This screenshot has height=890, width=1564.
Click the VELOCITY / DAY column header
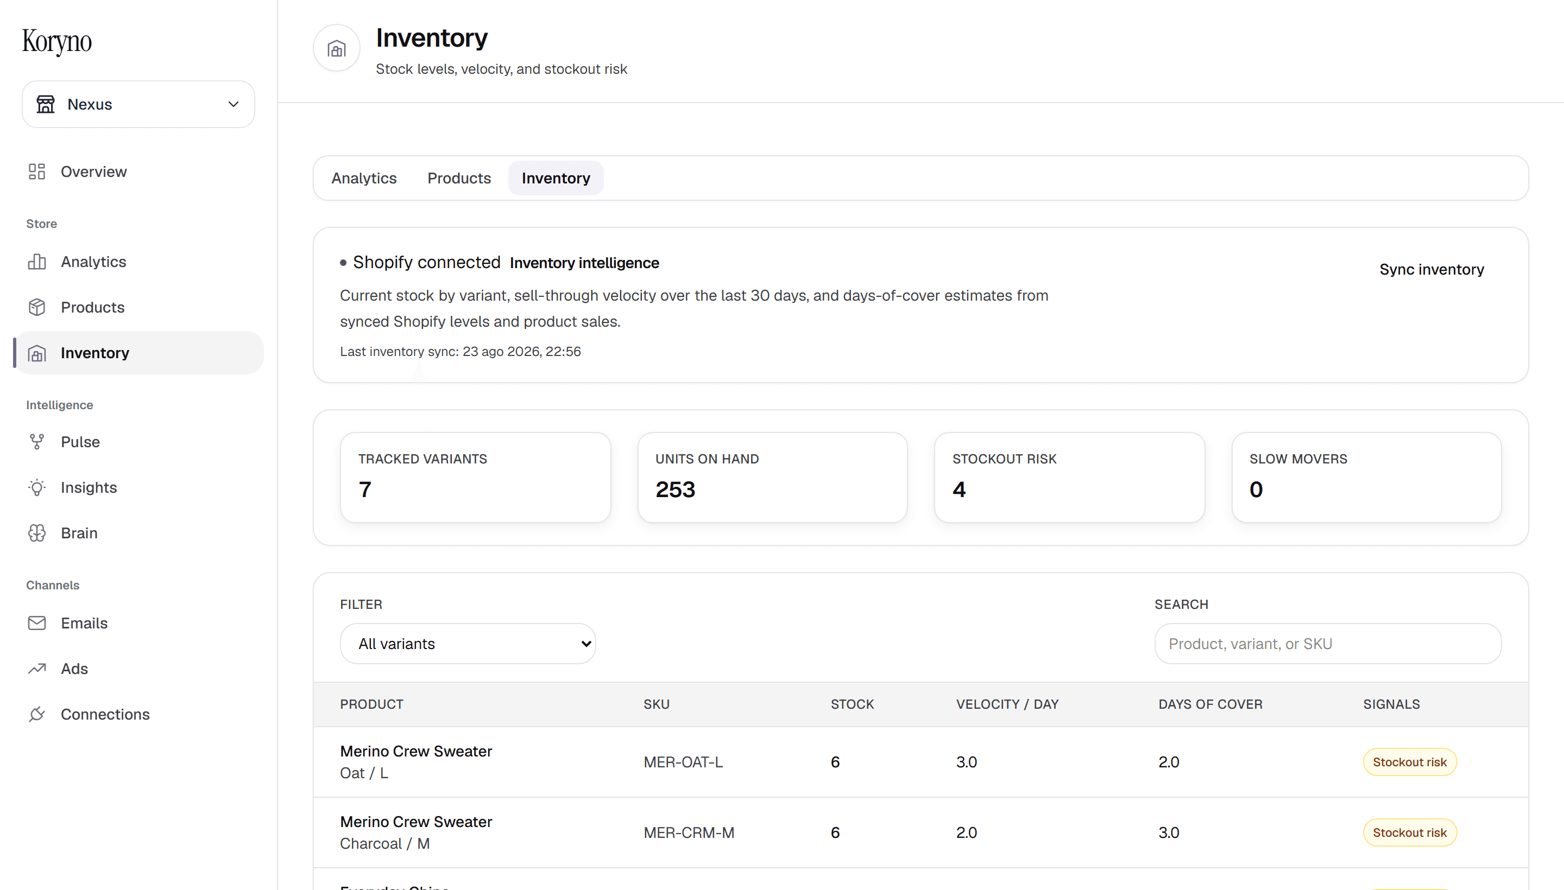tap(1007, 704)
